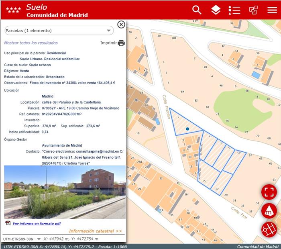Open the overlapping squares selection tool
This screenshot has width=281, height=249.
click(x=253, y=10)
